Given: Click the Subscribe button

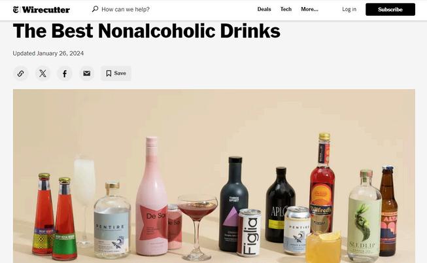Looking at the screenshot, I should point(390,10).
